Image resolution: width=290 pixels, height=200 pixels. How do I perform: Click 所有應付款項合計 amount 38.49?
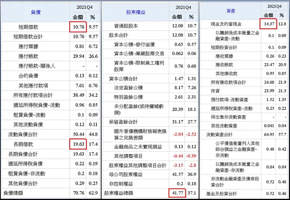[79, 95]
